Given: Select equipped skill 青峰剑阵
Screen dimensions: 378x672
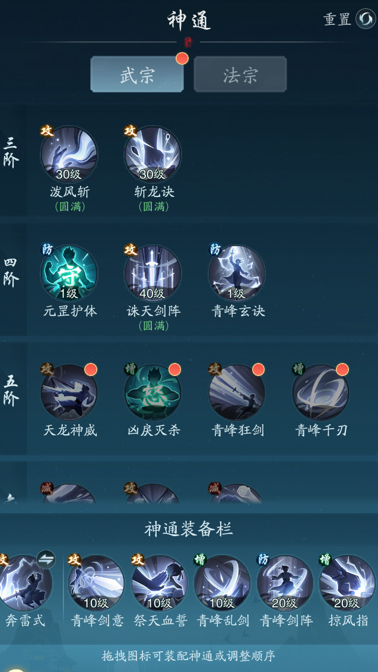Looking at the screenshot, I should point(285,583).
